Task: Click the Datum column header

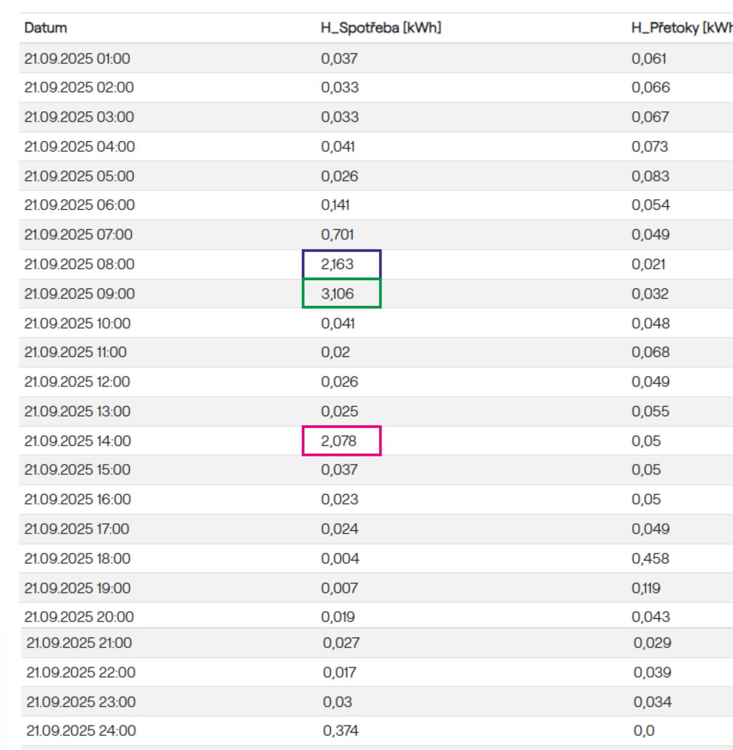Action: point(45,28)
